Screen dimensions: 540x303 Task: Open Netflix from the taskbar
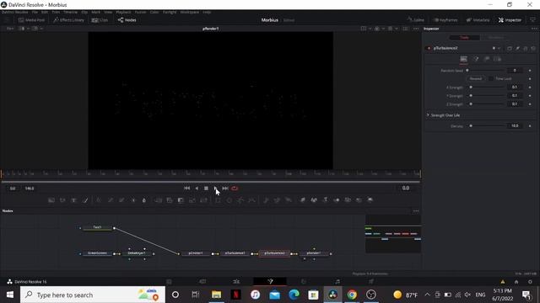(236, 295)
